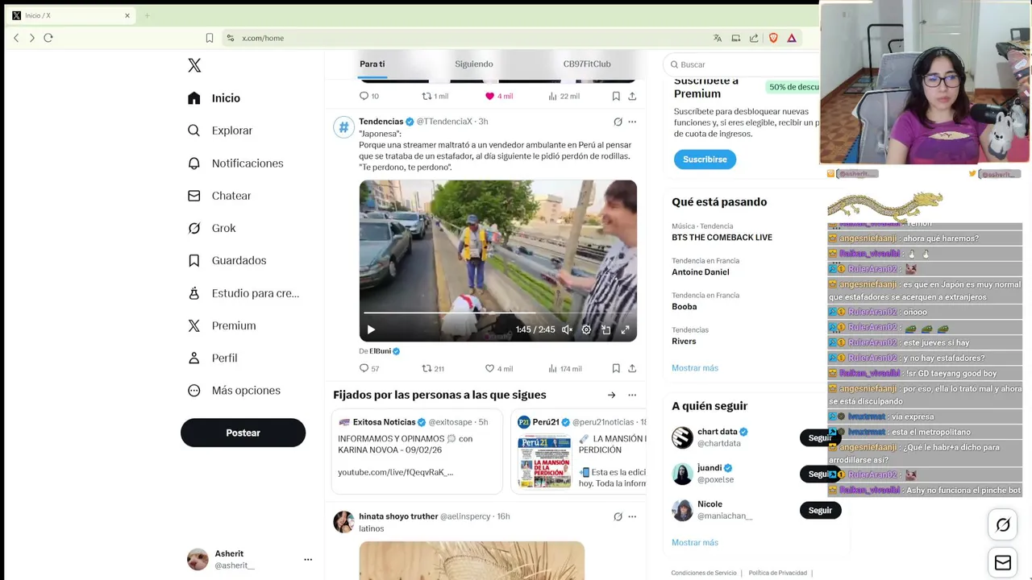
Task: Repost top post with 1 mil reposts
Action: [435, 96]
